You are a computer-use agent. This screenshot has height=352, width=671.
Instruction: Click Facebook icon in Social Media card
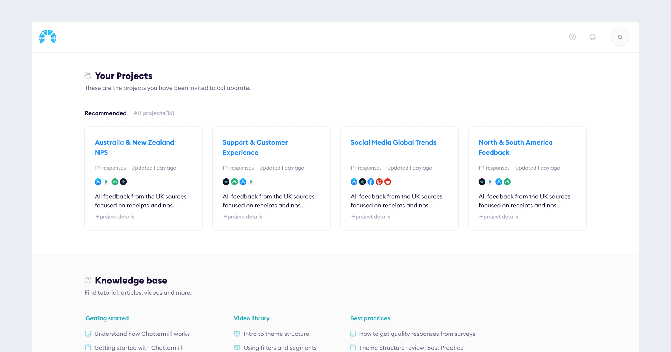click(x=371, y=182)
